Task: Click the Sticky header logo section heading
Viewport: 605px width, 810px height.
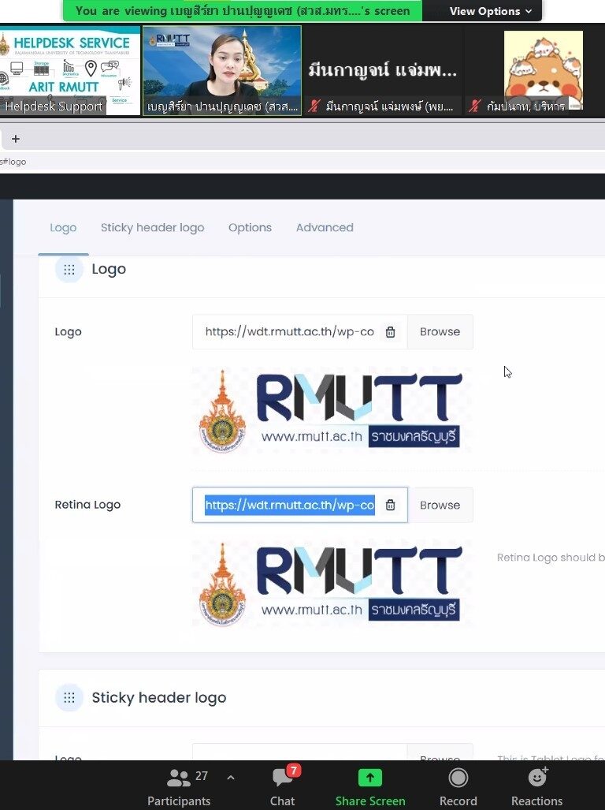Action: [x=159, y=698]
